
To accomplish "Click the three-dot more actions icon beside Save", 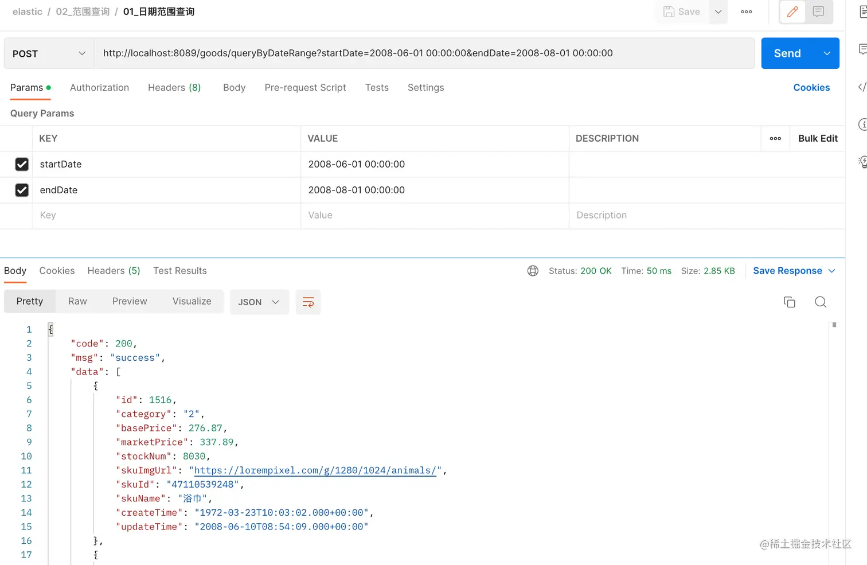I will pyautogui.click(x=746, y=11).
